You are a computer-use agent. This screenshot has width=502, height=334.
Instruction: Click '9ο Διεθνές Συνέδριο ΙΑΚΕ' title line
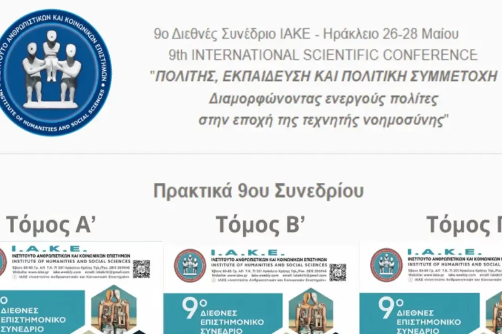click(306, 34)
